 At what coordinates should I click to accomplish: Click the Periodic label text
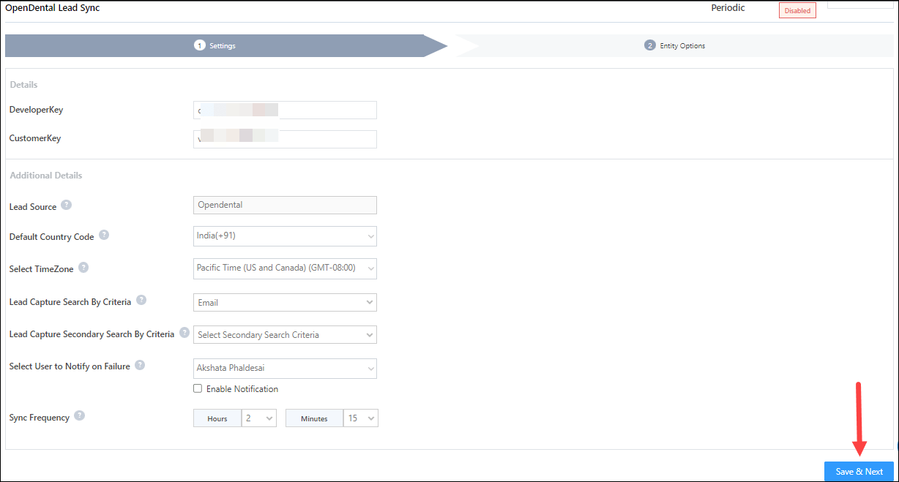click(x=728, y=8)
